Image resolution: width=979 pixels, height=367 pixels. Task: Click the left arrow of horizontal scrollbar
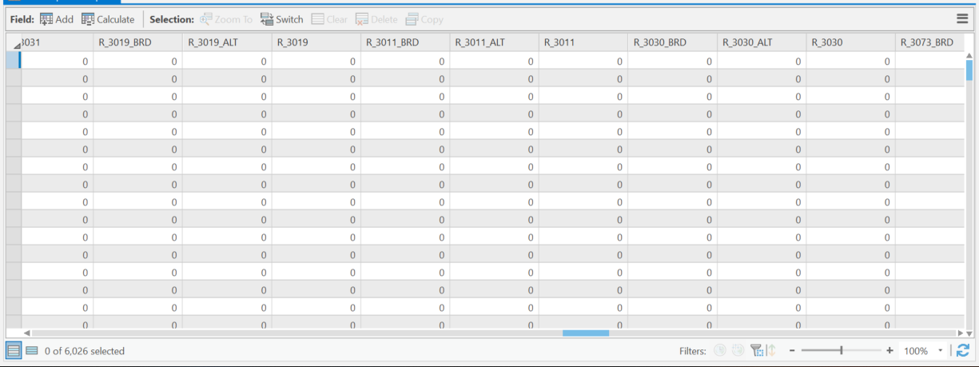pyautogui.click(x=26, y=333)
